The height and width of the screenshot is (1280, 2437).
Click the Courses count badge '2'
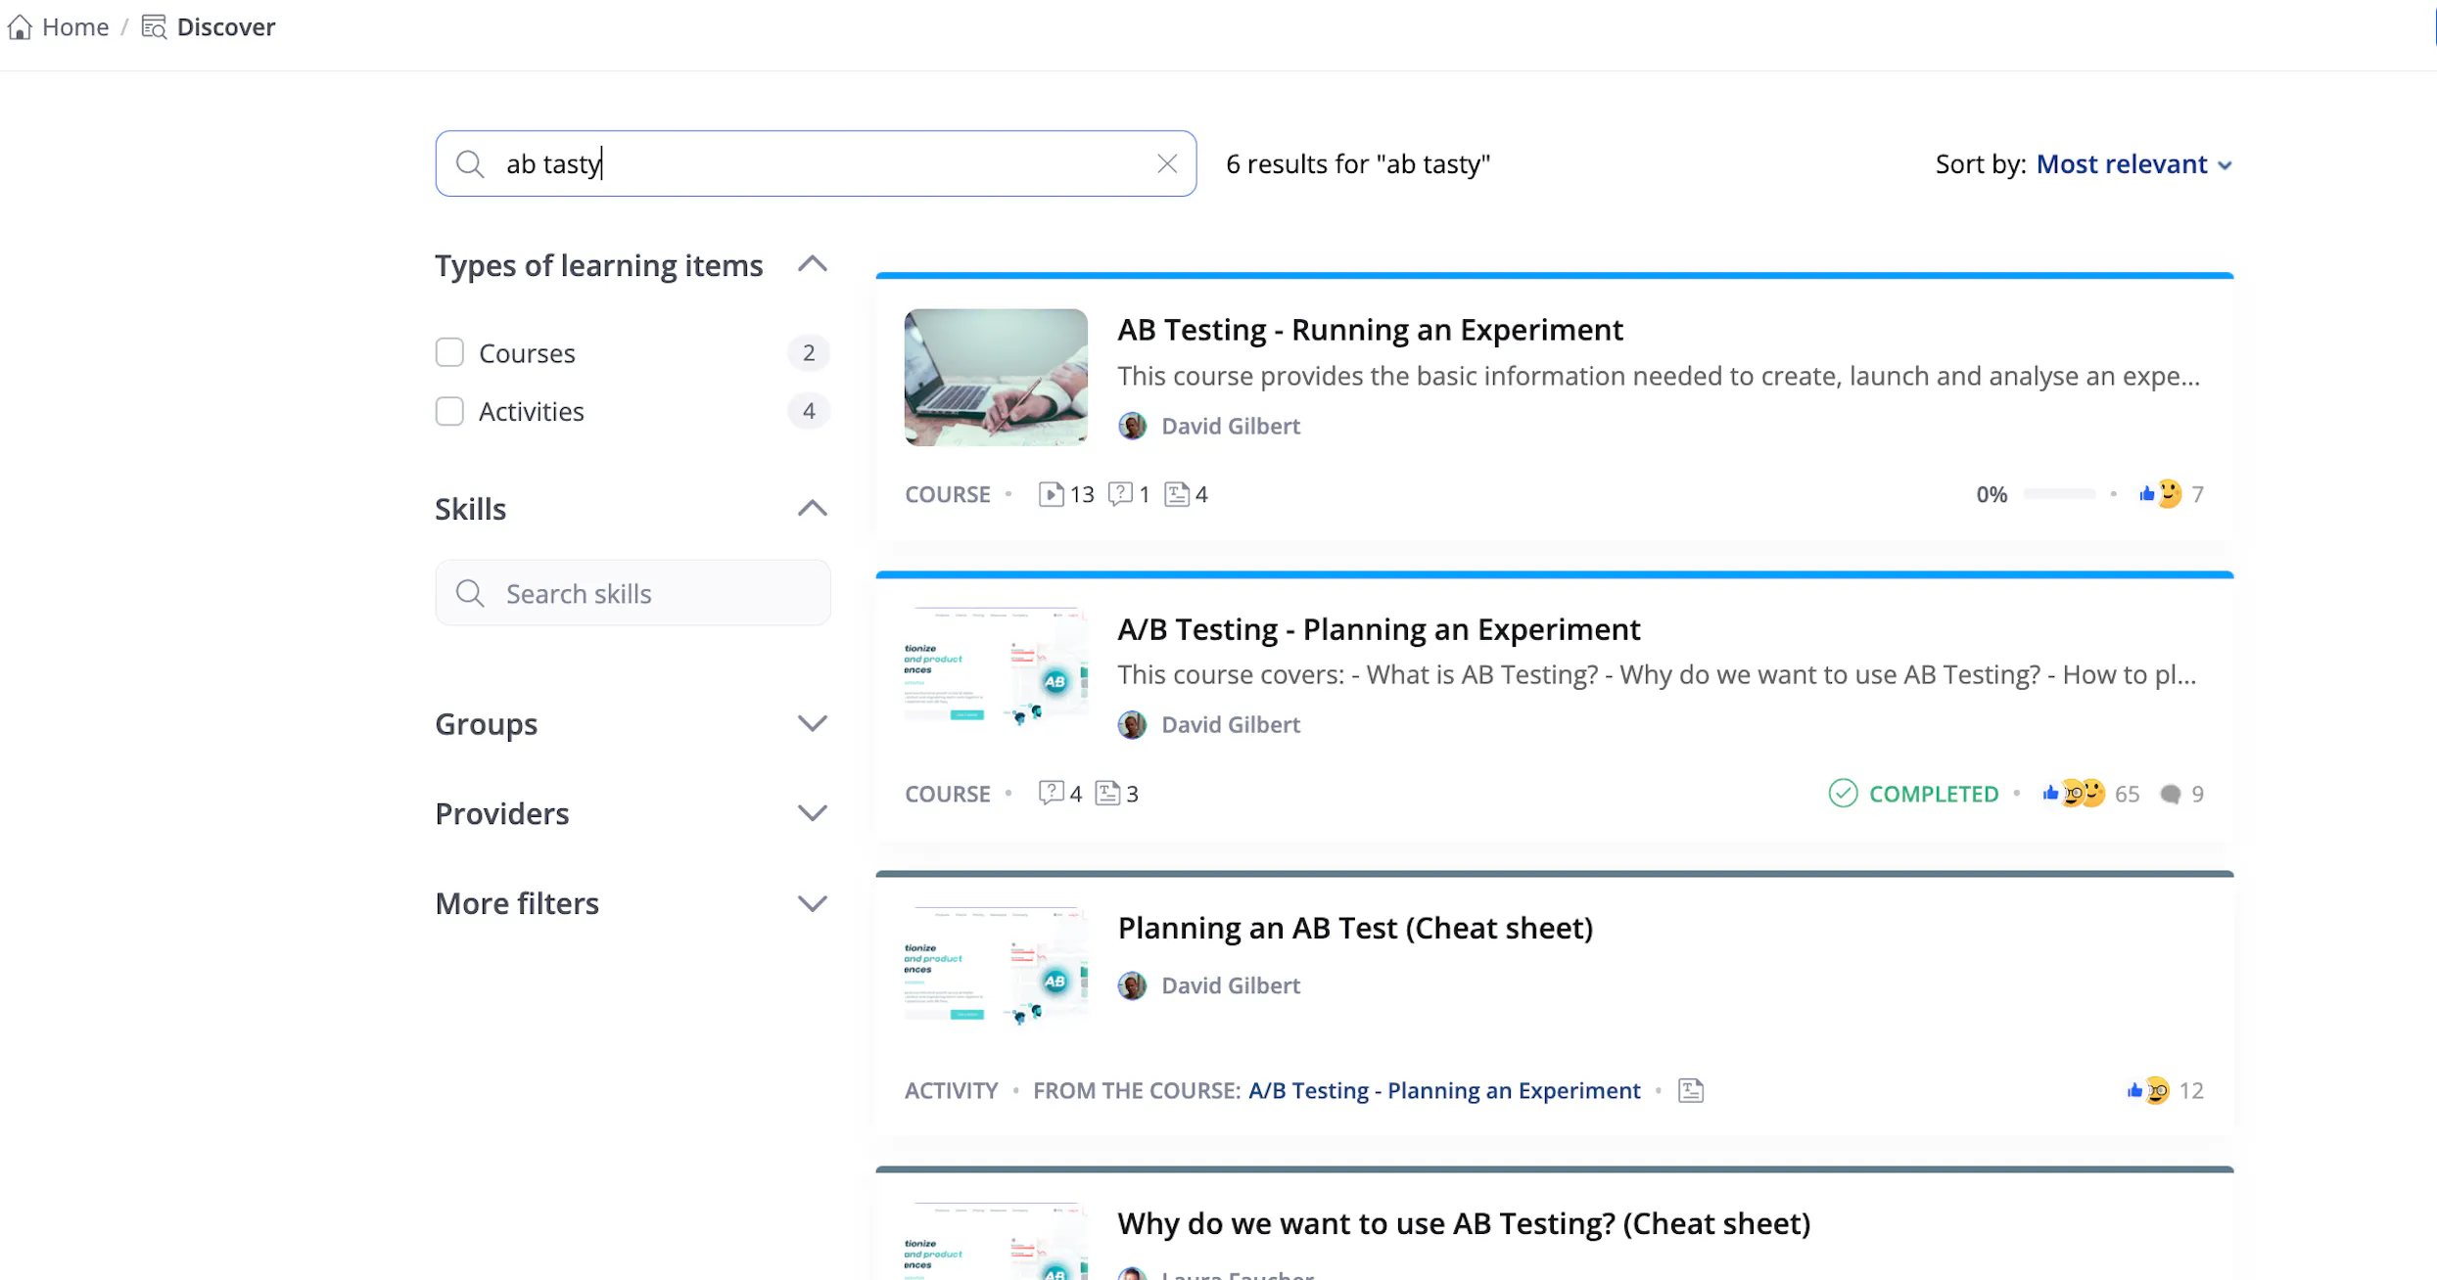click(x=809, y=352)
